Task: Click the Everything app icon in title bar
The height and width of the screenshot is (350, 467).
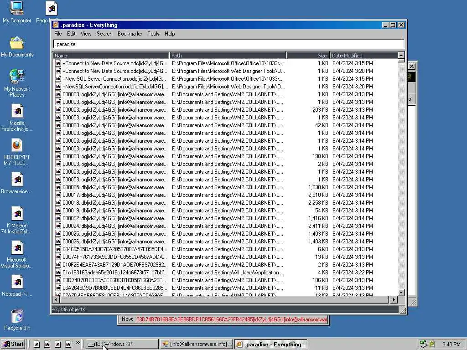Action: pos(56,25)
